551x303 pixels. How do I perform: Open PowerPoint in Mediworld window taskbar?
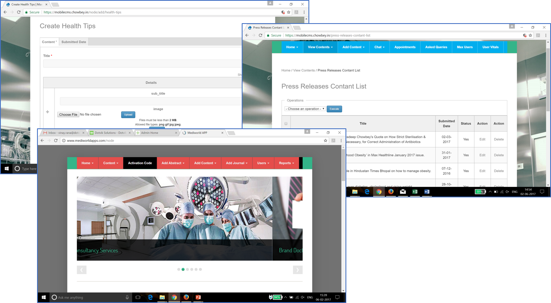(x=198, y=297)
